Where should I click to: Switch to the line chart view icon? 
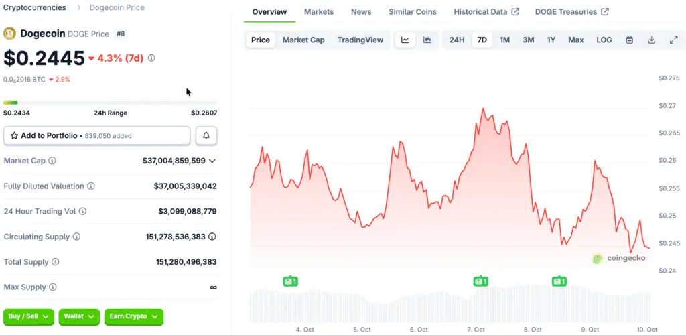[x=405, y=40]
